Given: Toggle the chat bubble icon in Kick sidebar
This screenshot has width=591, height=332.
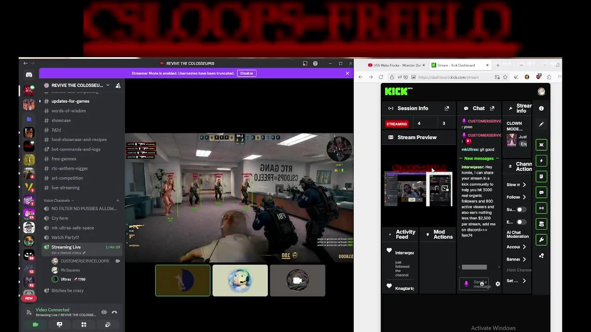Looking at the screenshot, I should point(541,192).
